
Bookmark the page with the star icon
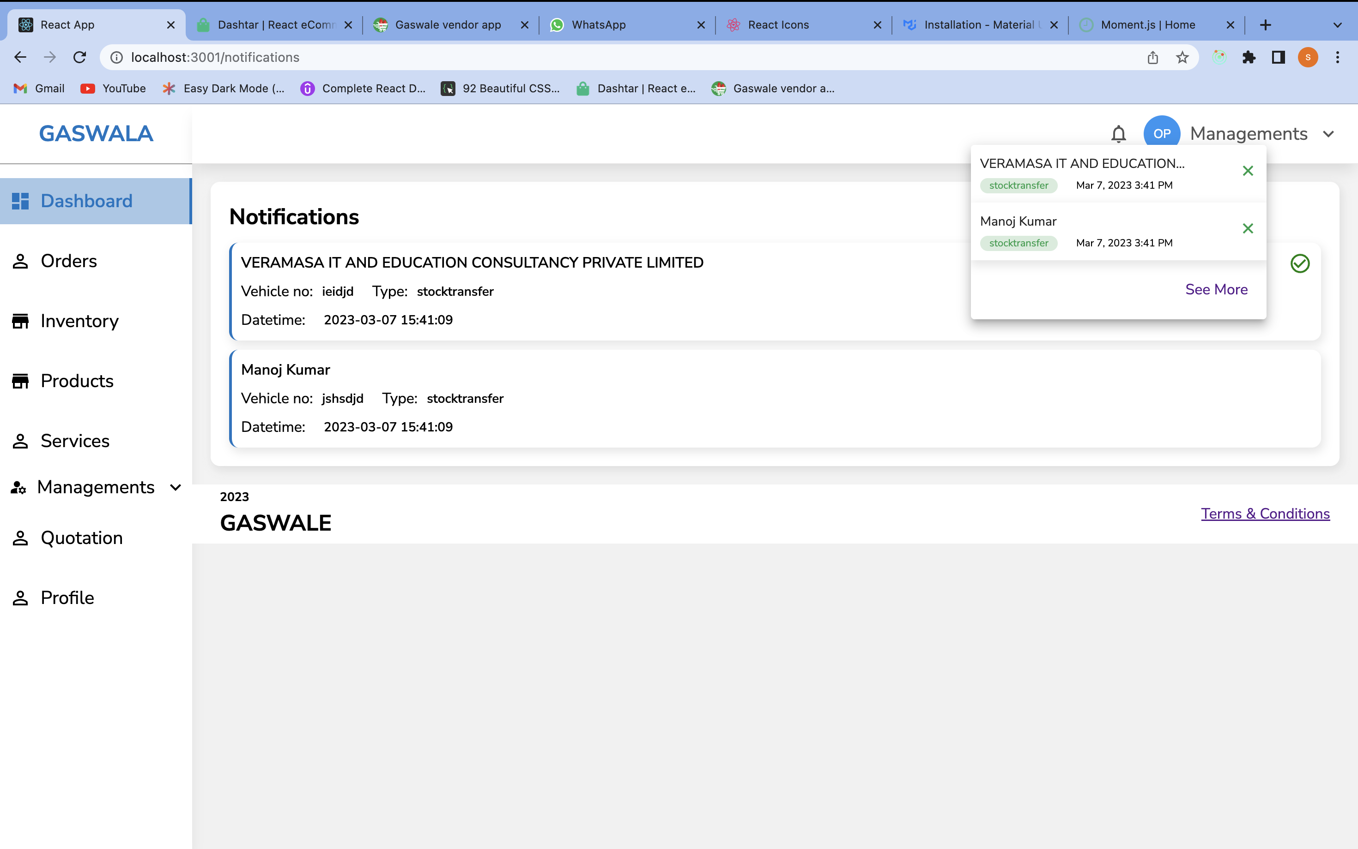pos(1182,57)
